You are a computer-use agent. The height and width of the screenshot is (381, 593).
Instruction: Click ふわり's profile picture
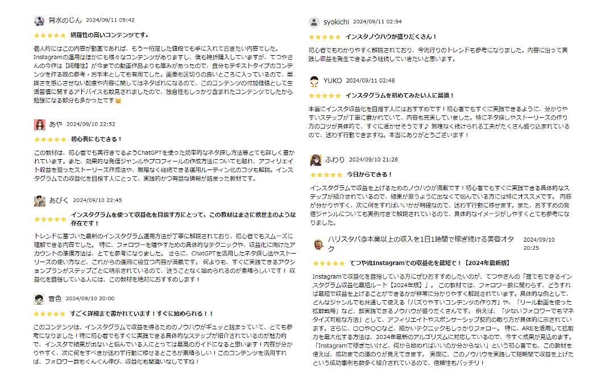pos(316,160)
